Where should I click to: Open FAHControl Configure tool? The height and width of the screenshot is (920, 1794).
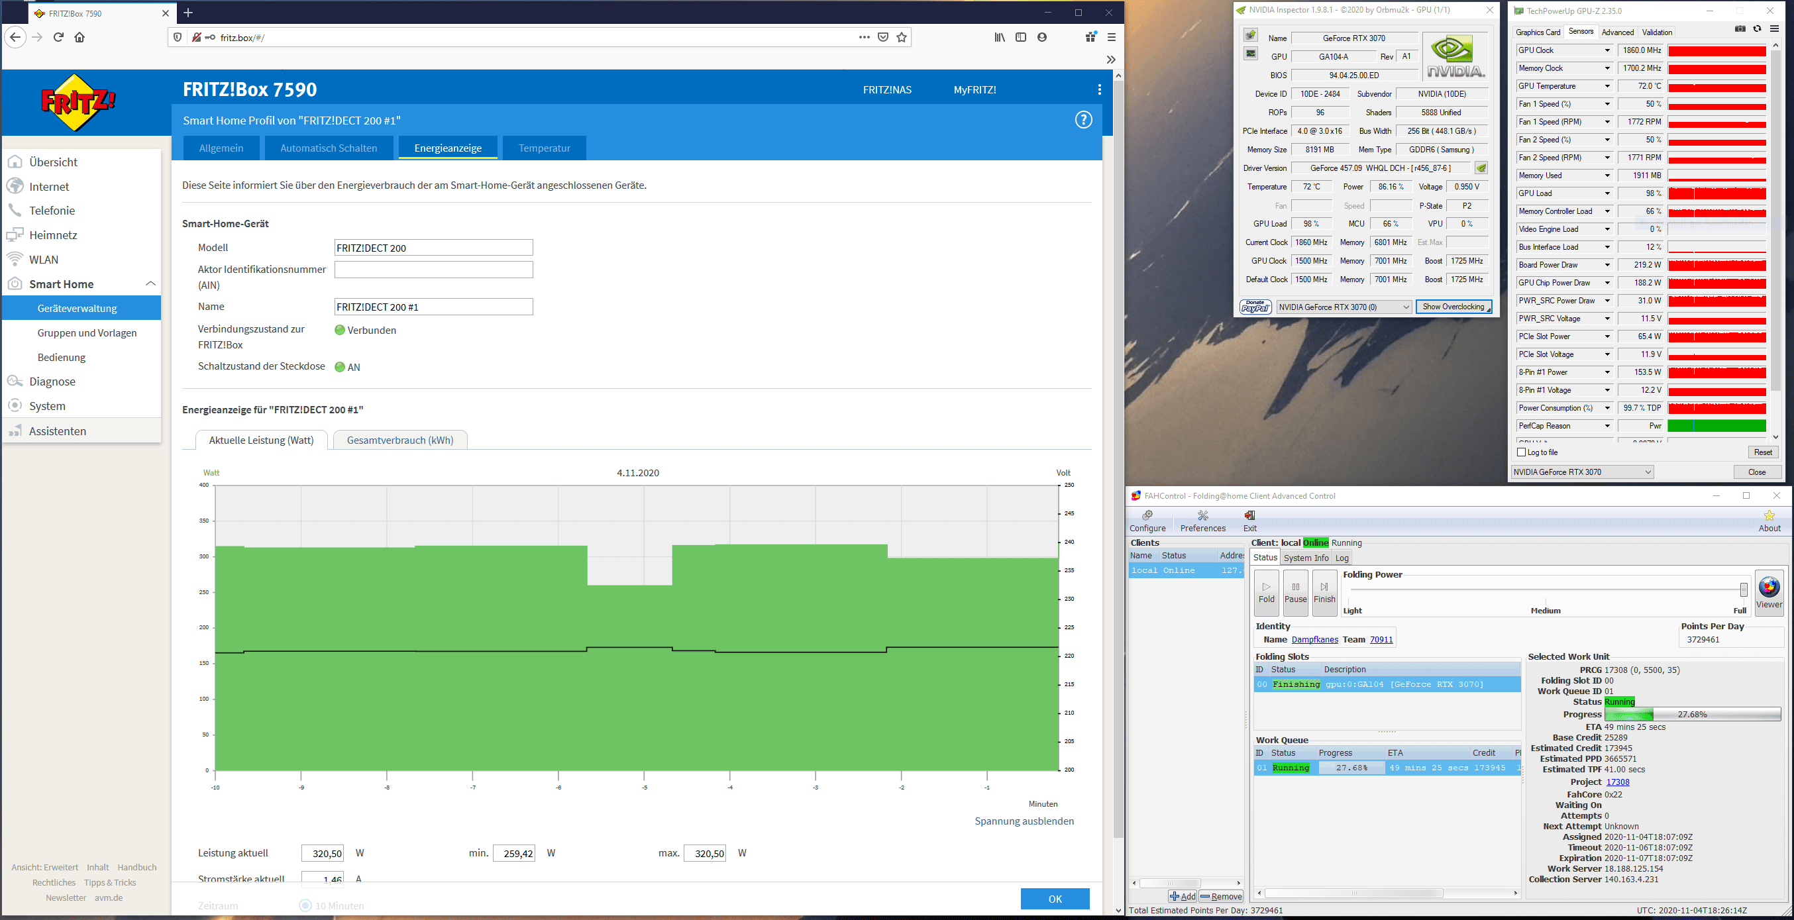click(x=1147, y=521)
